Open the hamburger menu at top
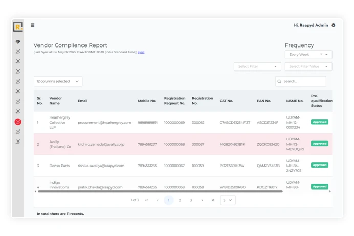This screenshot has width=354, height=236. (33, 25)
